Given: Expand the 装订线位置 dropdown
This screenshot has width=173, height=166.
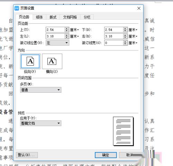Looking at the screenshot, I should [57, 43].
